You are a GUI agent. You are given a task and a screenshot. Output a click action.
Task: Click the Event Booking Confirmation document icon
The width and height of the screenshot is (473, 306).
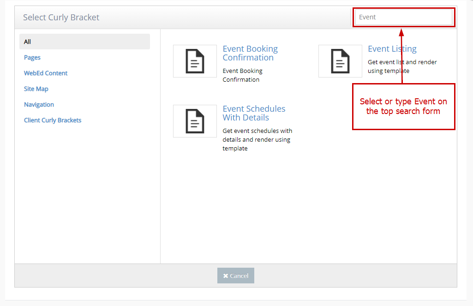click(195, 61)
